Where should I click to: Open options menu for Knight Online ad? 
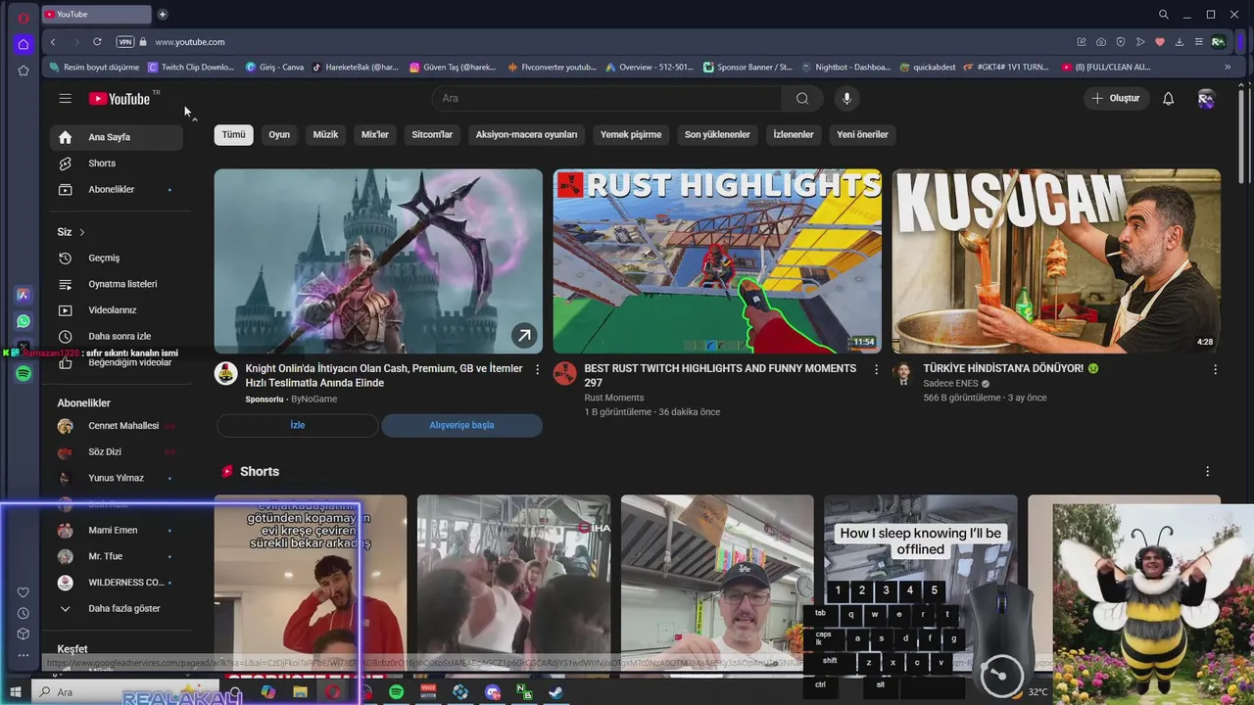[537, 369]
